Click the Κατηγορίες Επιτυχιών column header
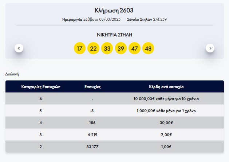The height and width of the screenshot is (162, 229). coord(41,87)
